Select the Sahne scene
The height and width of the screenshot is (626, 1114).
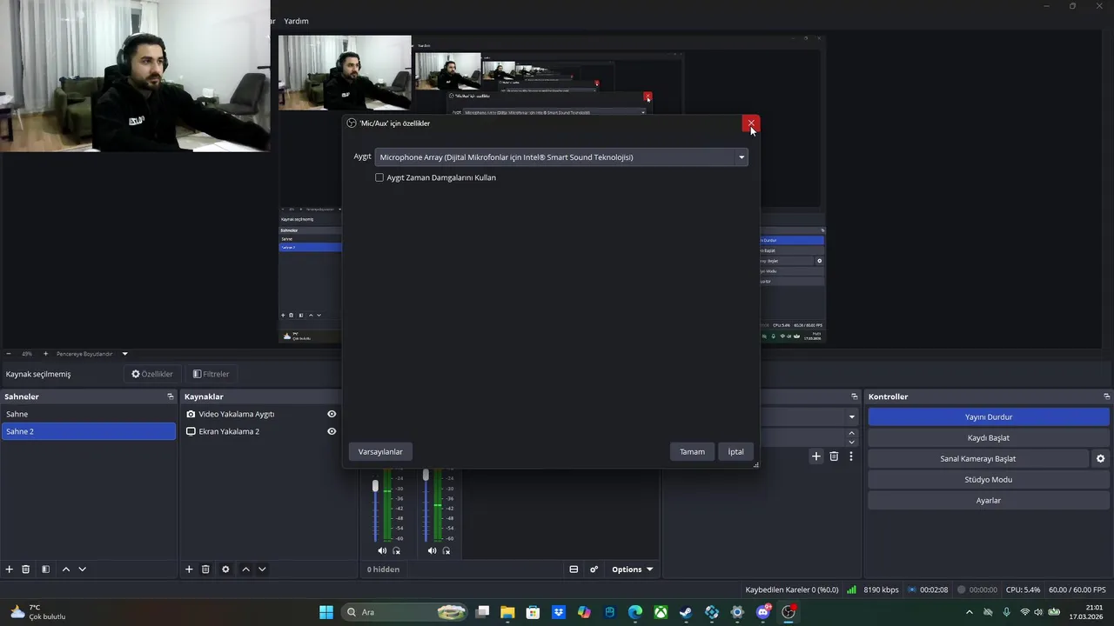88,414
